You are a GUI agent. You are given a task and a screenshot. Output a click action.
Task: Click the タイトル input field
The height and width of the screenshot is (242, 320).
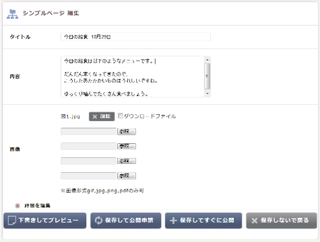pyautogui.click(x=135, y=37)
